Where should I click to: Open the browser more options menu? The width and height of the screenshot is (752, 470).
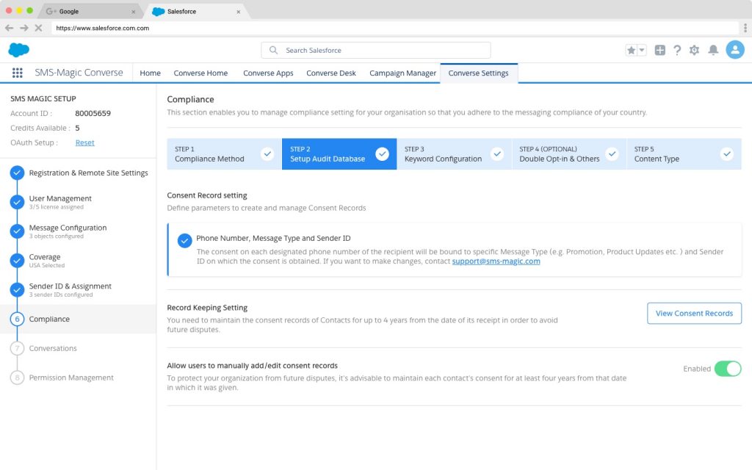(x=745, y=28)
